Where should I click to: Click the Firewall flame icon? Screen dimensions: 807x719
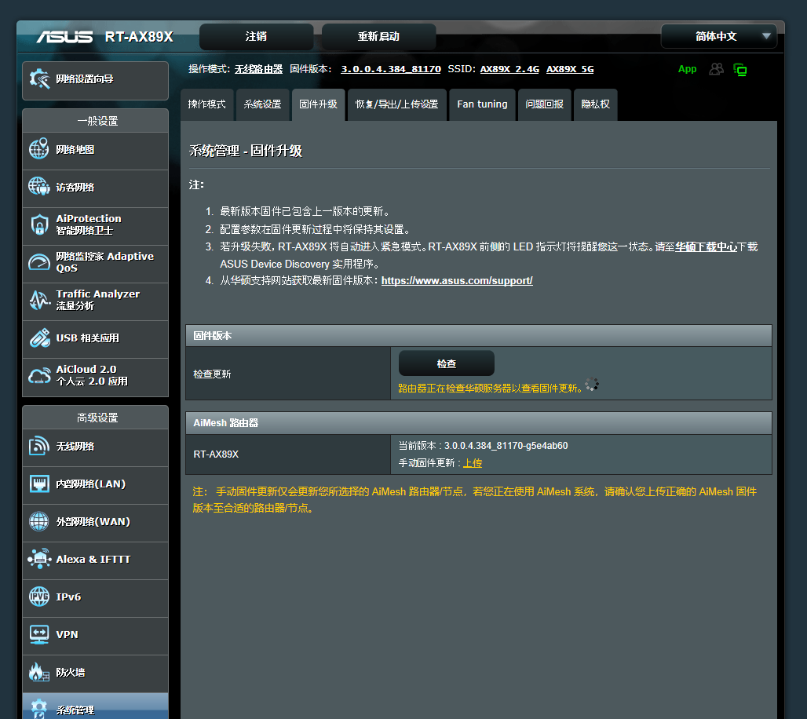(x=39, y=672)
